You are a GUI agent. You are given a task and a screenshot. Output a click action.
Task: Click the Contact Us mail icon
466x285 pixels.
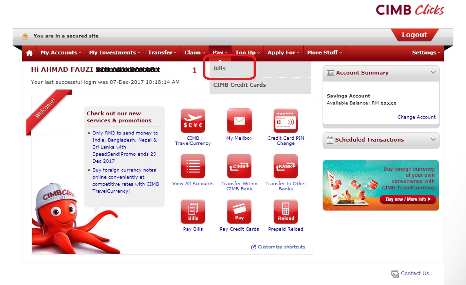395,274
